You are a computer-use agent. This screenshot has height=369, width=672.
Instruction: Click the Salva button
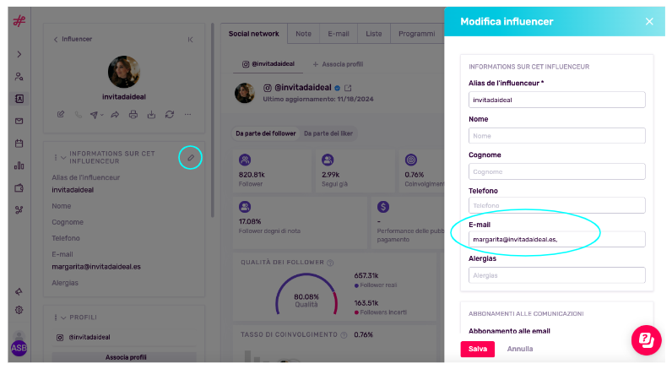click(x=478, y=349)
